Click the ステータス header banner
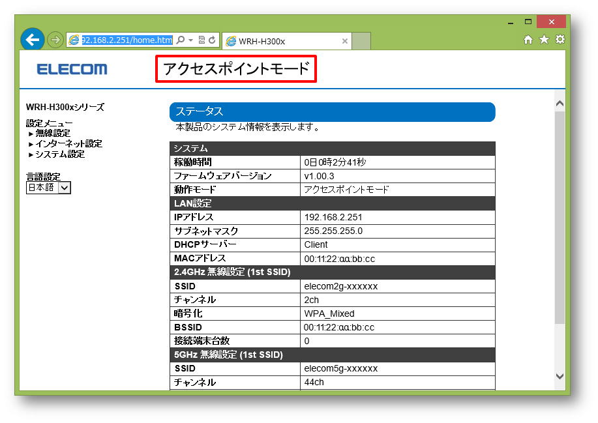This screenshot has width=598, height=423. coord(332,111)
